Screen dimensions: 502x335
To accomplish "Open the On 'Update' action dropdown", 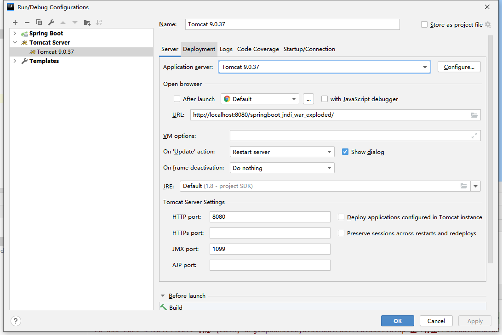I will click(x=282, y=152).
